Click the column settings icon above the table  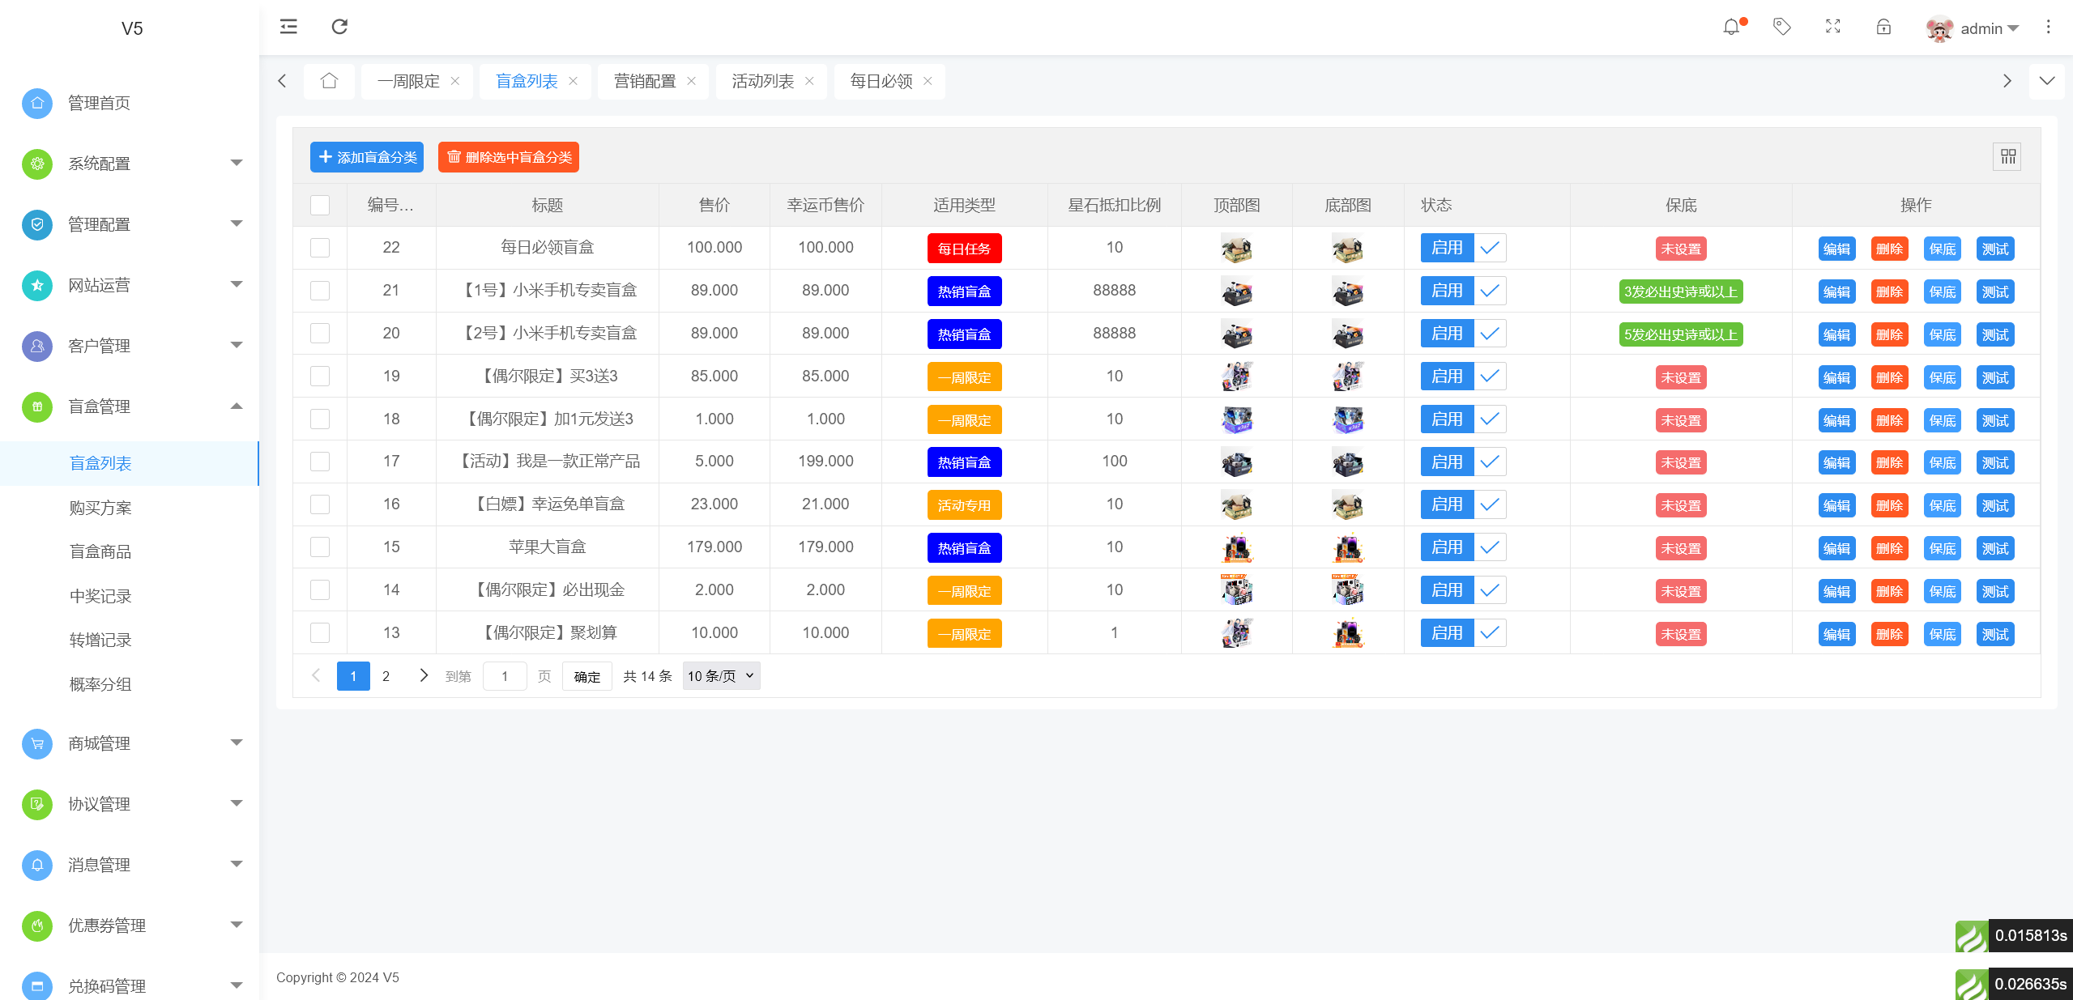point(2007,156)
